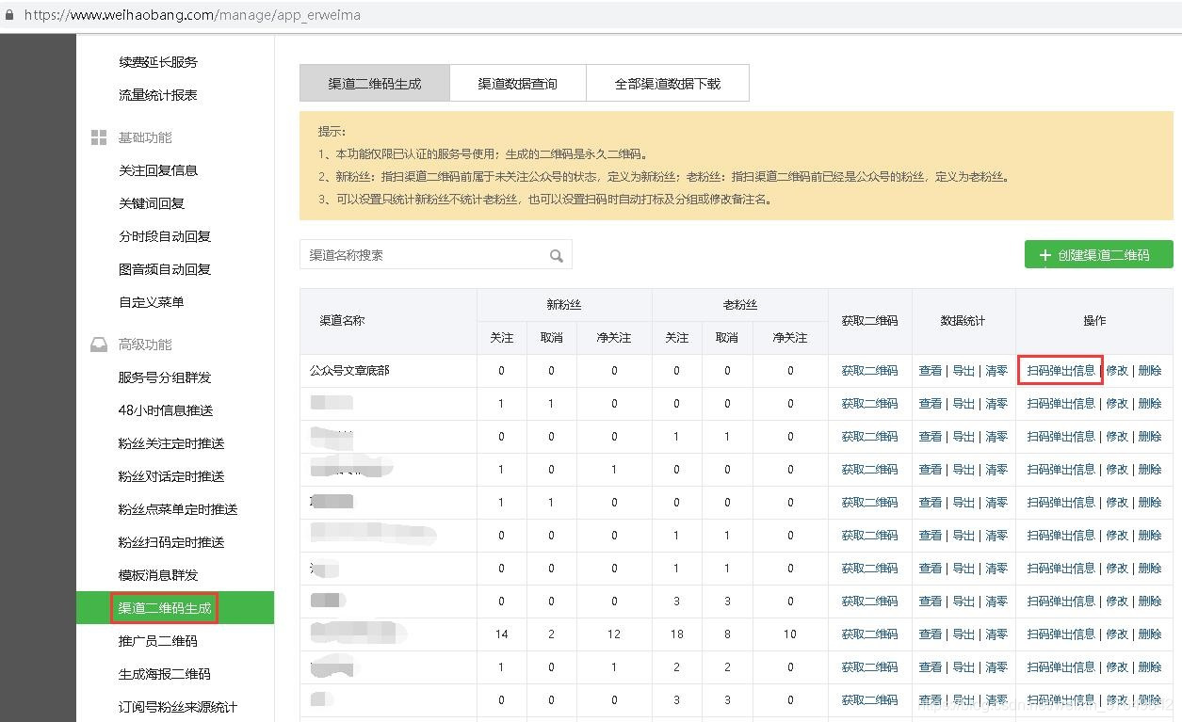Click 修改 in 公众号文章底部 row
Image resolution: width=1182 pixels, height=722 pixels.
[x=1117, y=371]
